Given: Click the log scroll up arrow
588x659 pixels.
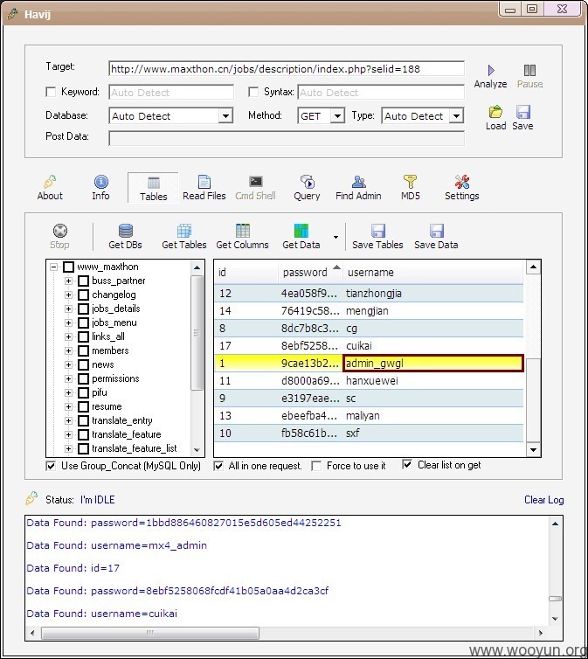Looking at the screenshot, I should [556, 524].
